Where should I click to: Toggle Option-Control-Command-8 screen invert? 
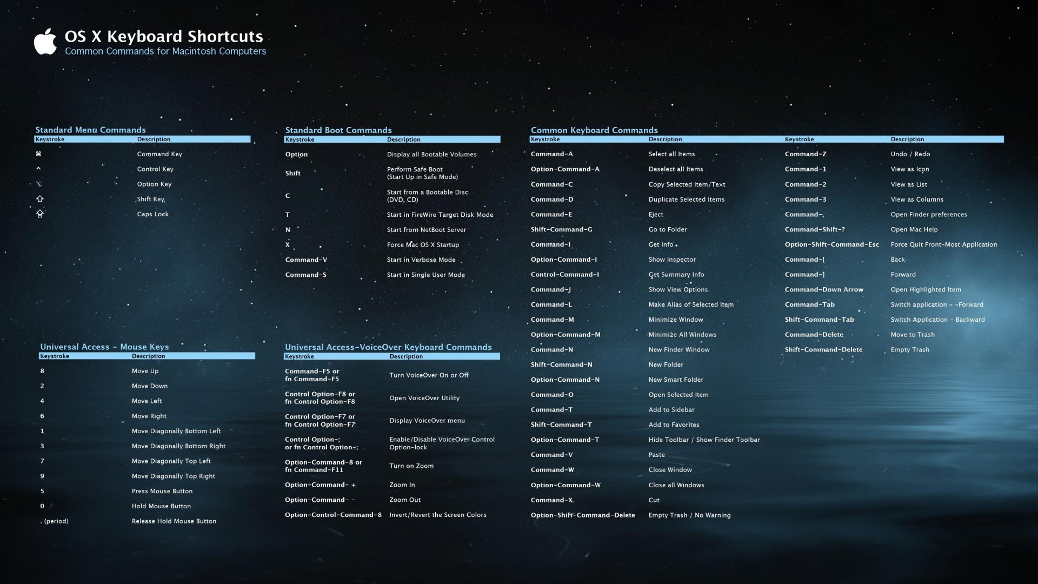click(333, 514)
